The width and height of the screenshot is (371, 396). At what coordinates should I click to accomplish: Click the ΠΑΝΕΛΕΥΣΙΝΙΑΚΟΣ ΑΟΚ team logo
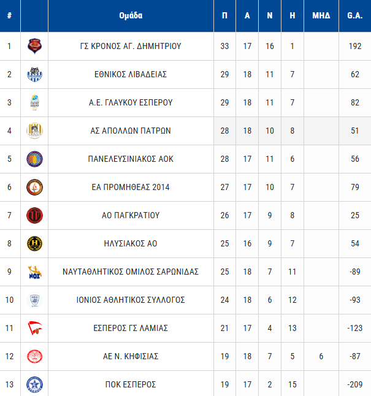(34, 159)
